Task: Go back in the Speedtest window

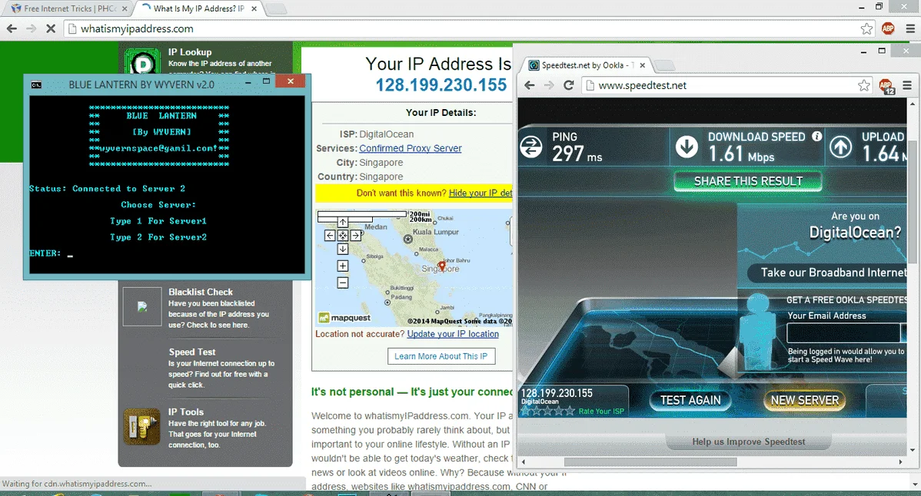Action: tap(529, 85)
